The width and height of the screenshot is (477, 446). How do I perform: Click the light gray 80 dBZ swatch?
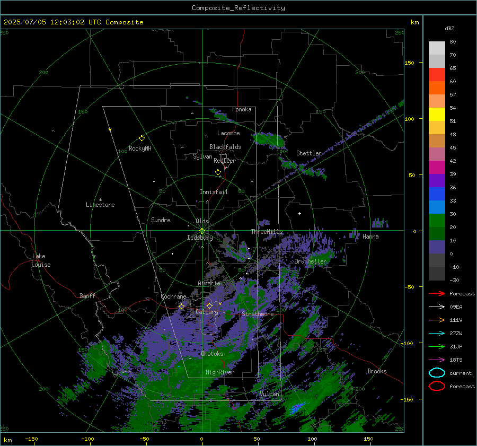coord(437,48)
